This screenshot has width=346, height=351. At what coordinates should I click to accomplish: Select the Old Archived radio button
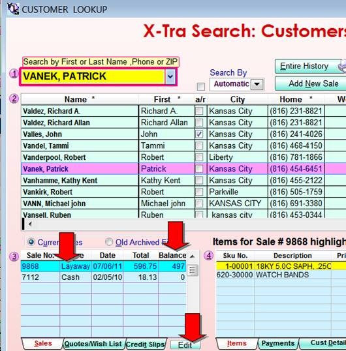(x=109, y=242)
